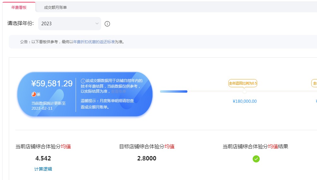Click the 2.8000 target score value
The width and height of the screenshot is (317, 180).
pyautogui.click(x=147, y=158)
